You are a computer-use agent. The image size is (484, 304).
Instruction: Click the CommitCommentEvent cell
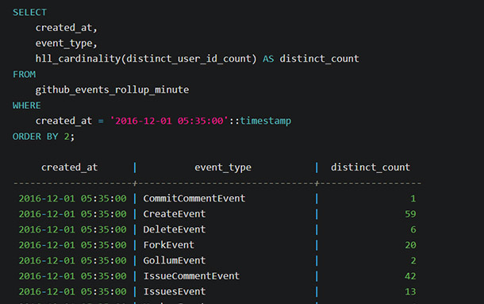coord(194,198)
